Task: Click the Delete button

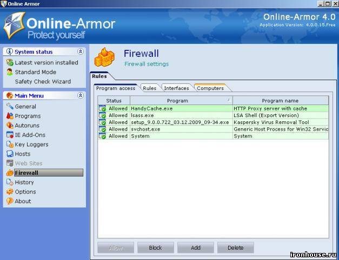Action: tap(235, 248)
